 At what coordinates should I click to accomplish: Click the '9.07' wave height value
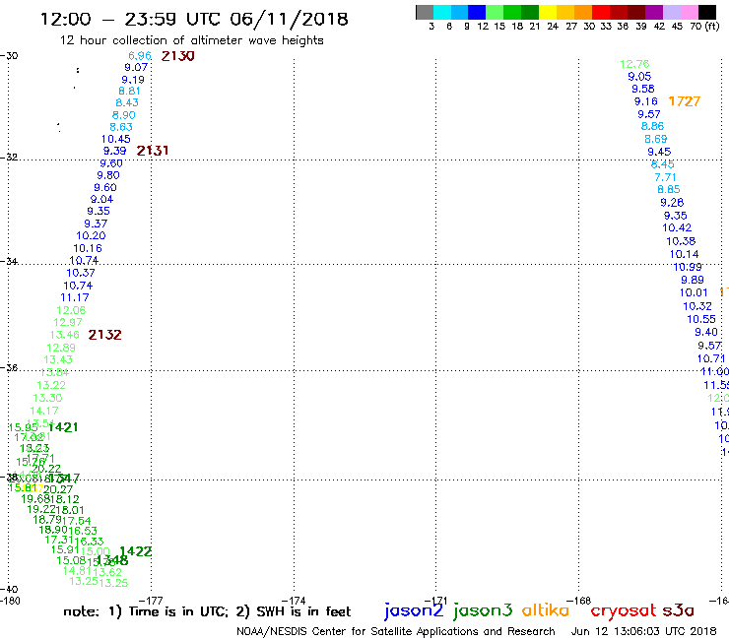(136, 67)
